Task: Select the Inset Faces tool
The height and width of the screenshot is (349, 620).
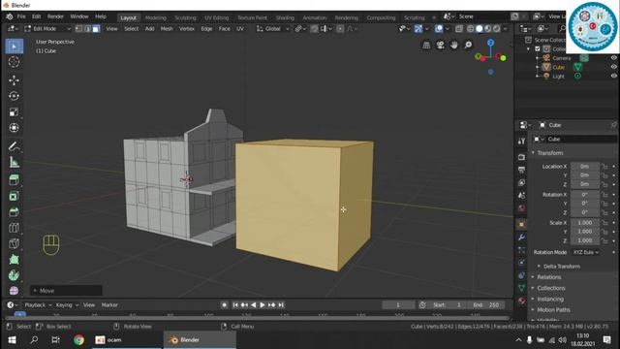Action: 15,196
